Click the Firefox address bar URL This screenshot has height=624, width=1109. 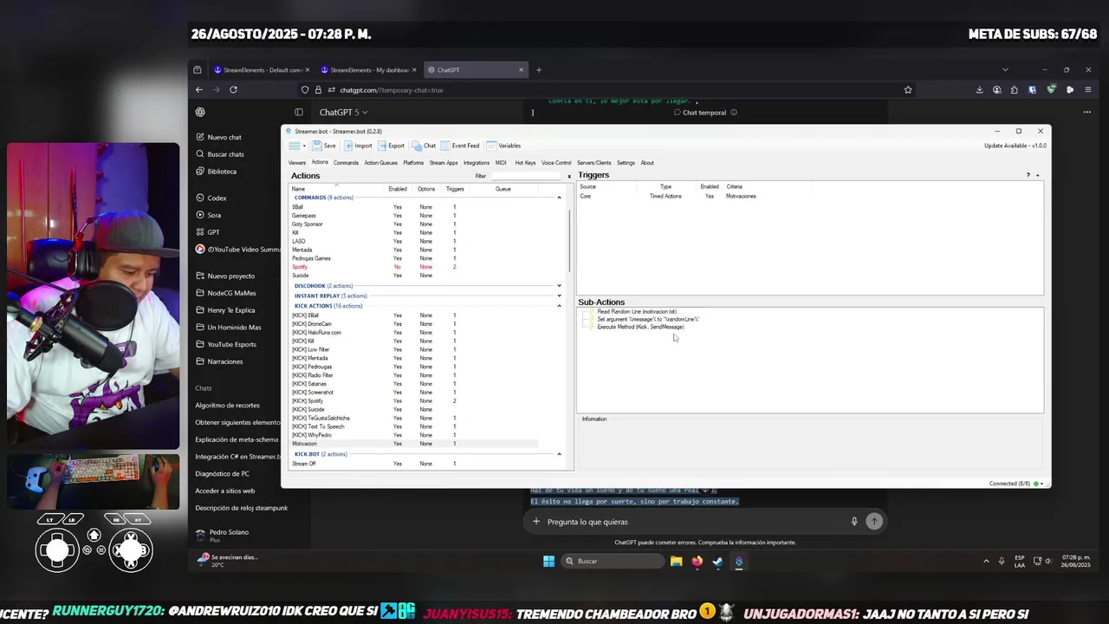(x=391, y=90)
